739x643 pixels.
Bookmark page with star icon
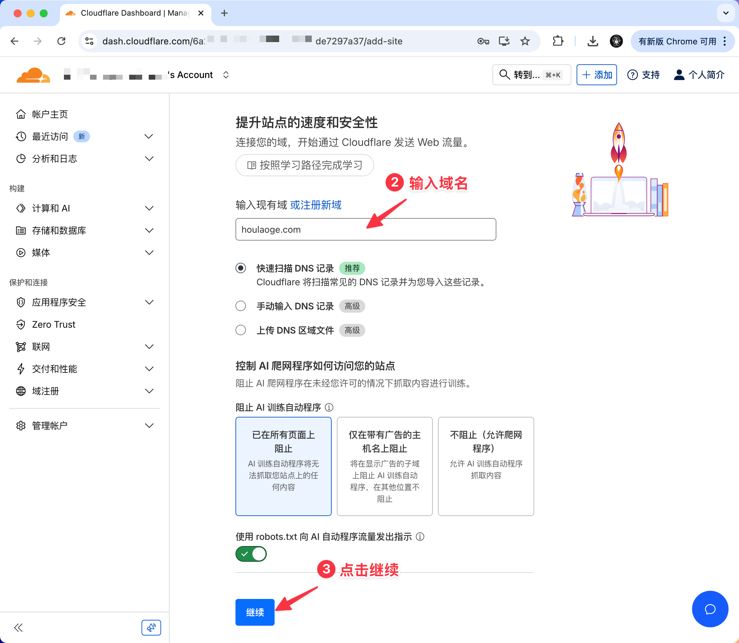click(525, 41)
